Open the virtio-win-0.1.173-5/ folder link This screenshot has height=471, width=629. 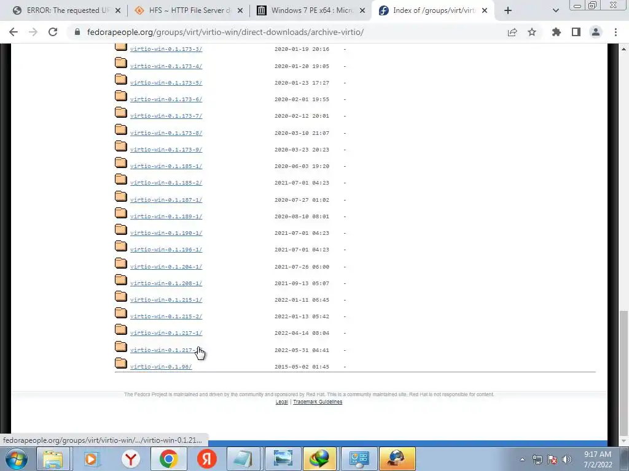(x=166, y=83)
